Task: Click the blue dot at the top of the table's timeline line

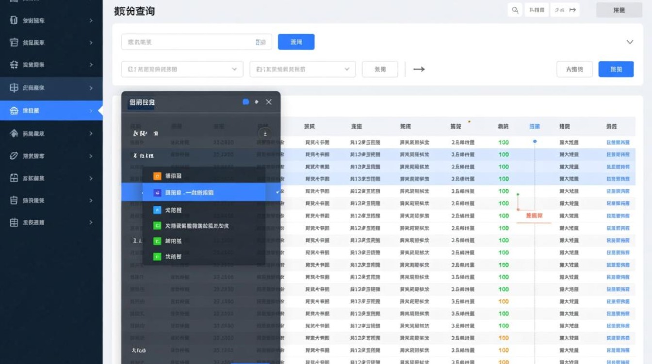Action: click(535, 141)
